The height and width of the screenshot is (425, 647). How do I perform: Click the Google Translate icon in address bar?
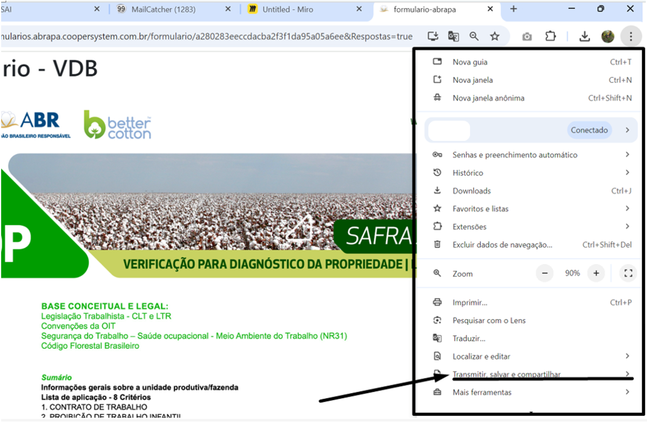coord(453,37)
